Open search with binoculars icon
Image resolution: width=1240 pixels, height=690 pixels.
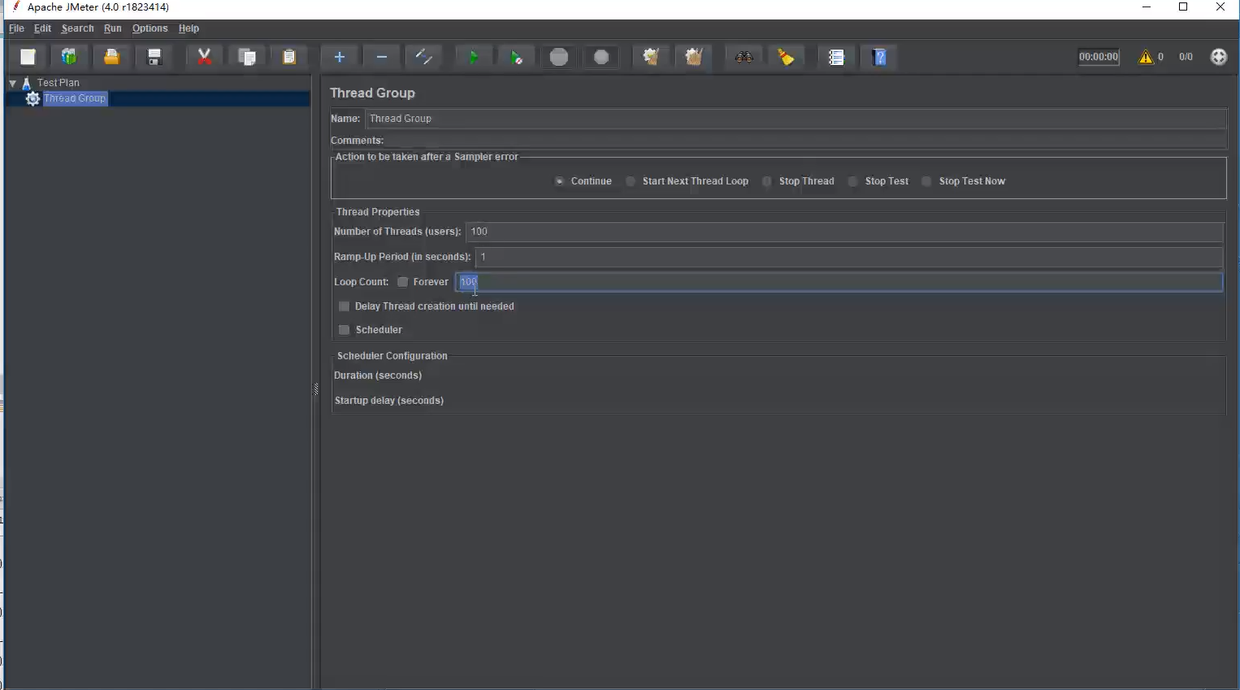point(744,57)
